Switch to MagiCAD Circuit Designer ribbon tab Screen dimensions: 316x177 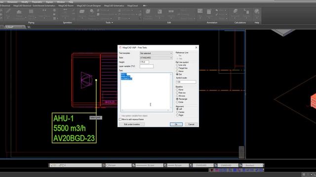click(x=89, y=5)
